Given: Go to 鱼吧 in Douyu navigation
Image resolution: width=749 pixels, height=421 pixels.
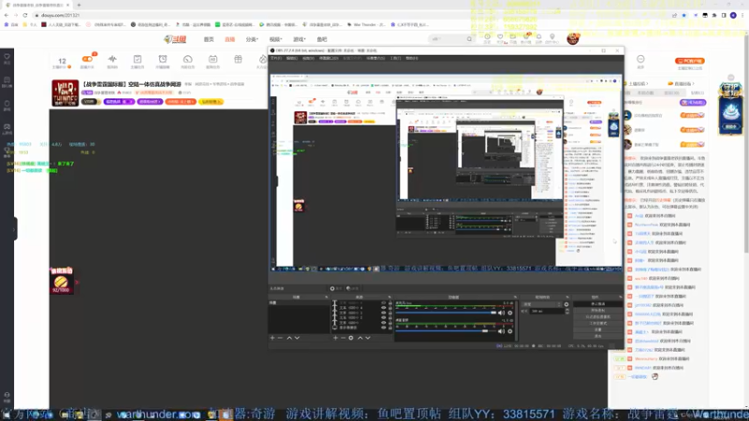Looking at the screenshot, I should click(x=322, y=39).
